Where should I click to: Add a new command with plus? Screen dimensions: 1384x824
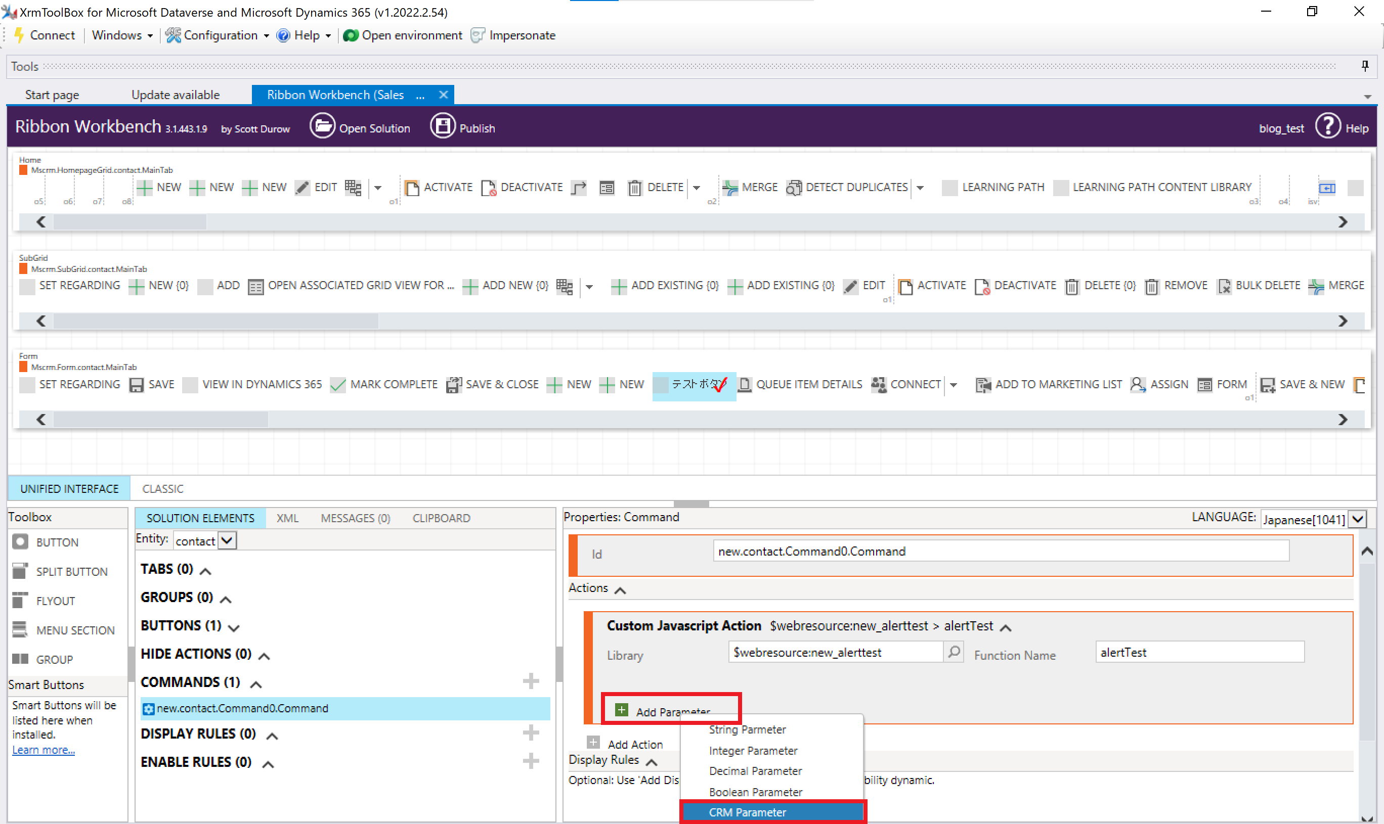click(x=531, y=681)
